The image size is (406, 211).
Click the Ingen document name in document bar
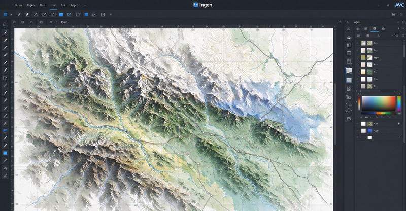coord(64,22)
